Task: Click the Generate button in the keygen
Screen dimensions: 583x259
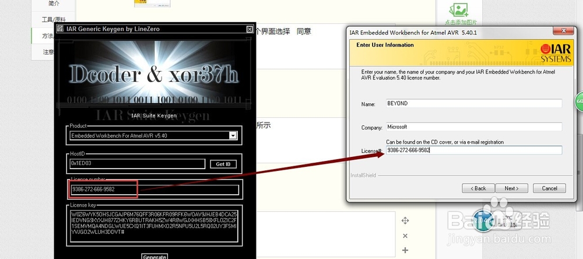Action: click(x=154, y=257)
